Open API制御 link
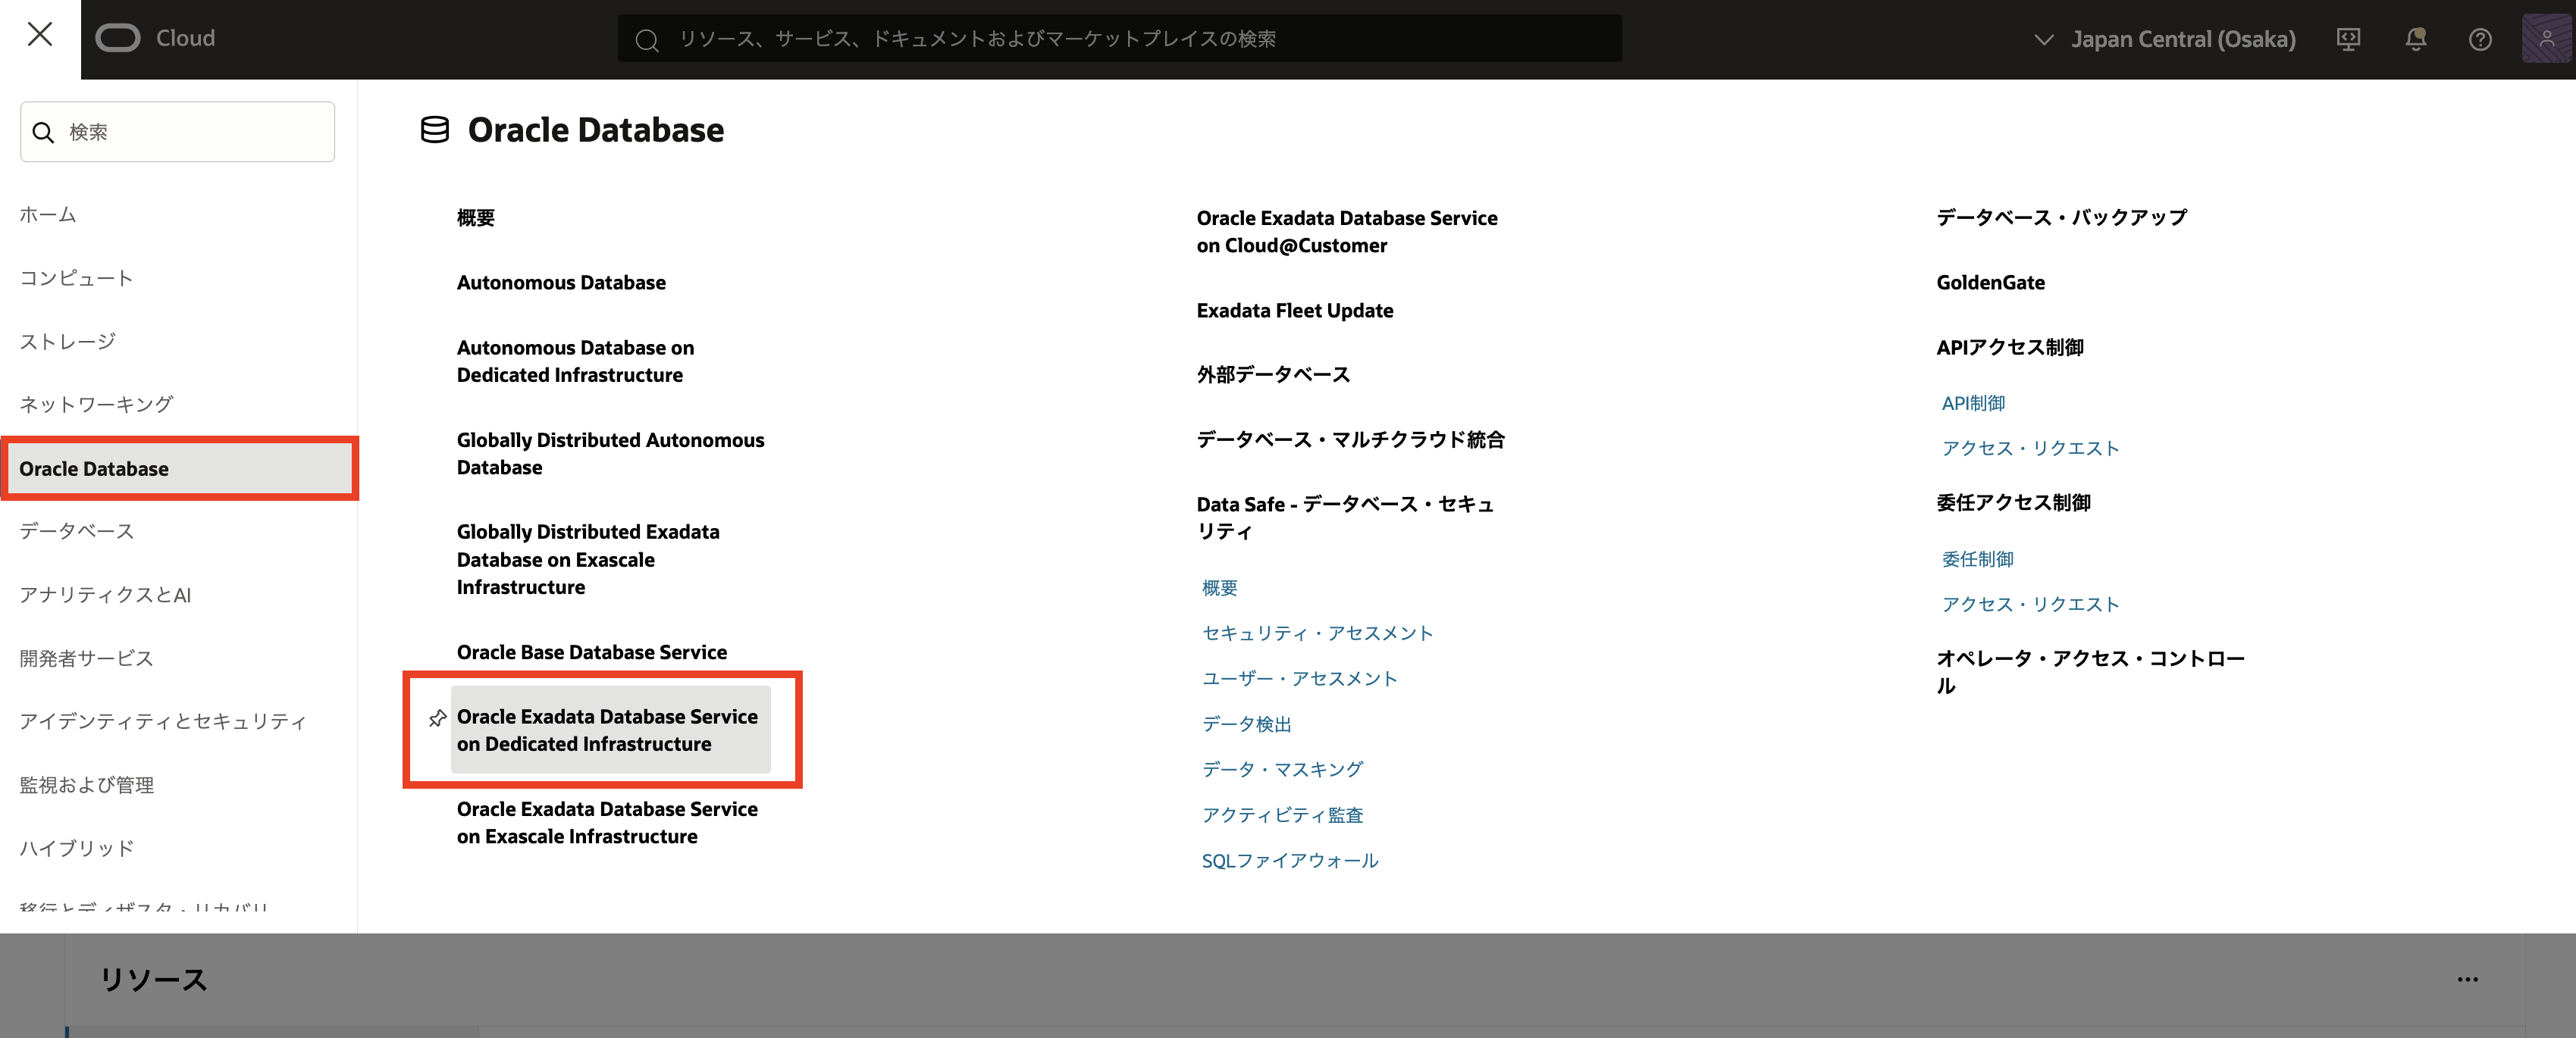This screenshot has height=1038, width=2576. point(1973,404)
